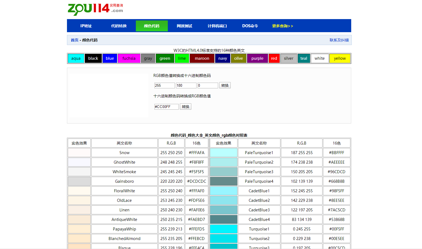
Task: Focus the blue value field containing 0
Action: (208, 85)
